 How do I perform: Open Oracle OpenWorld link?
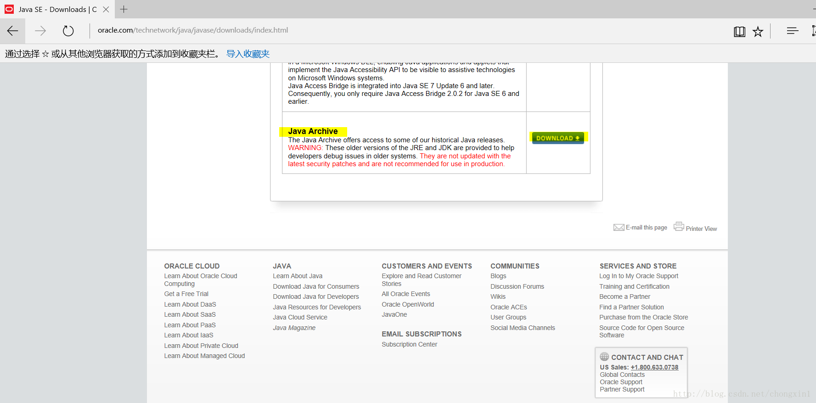point(408,304)
